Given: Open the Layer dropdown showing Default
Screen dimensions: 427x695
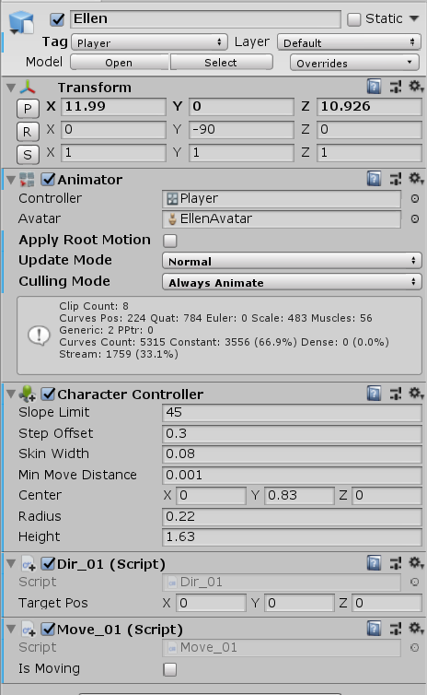Looking at the screenshot, I should (x=349, y=42).
